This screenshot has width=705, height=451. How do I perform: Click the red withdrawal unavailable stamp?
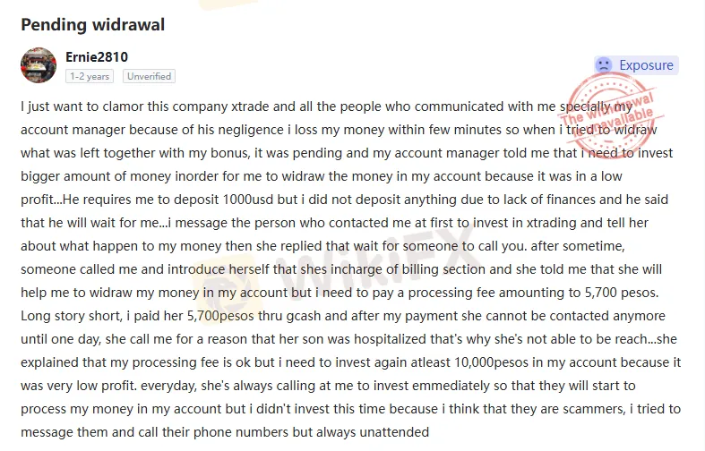(608, 115)
